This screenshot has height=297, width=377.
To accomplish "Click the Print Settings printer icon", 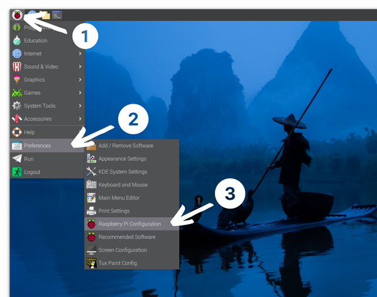I will pyautogui.click(x=92, y=211).
